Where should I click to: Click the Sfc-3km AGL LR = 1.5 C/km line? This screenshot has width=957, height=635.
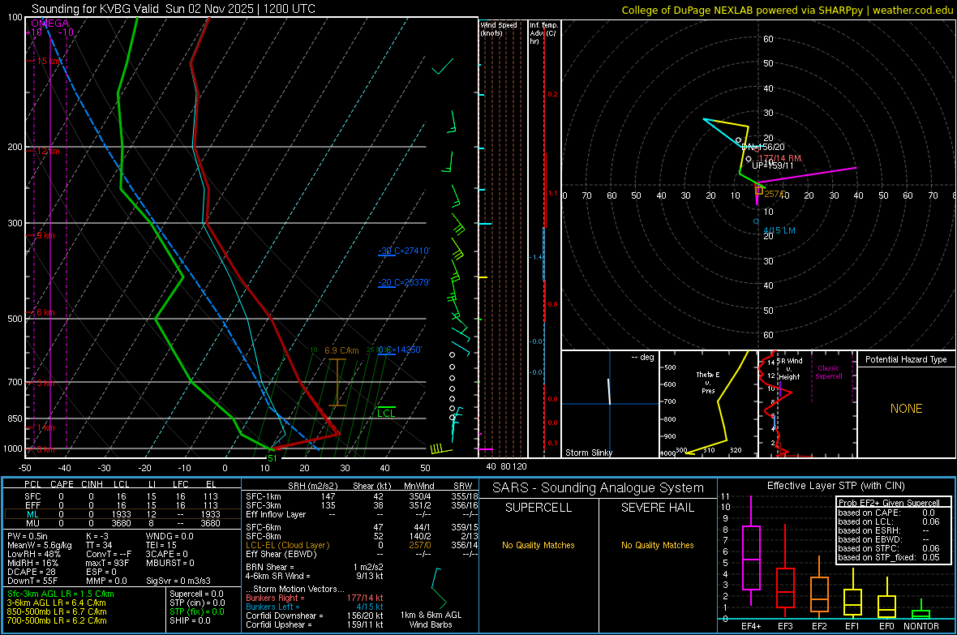[61, 594]
